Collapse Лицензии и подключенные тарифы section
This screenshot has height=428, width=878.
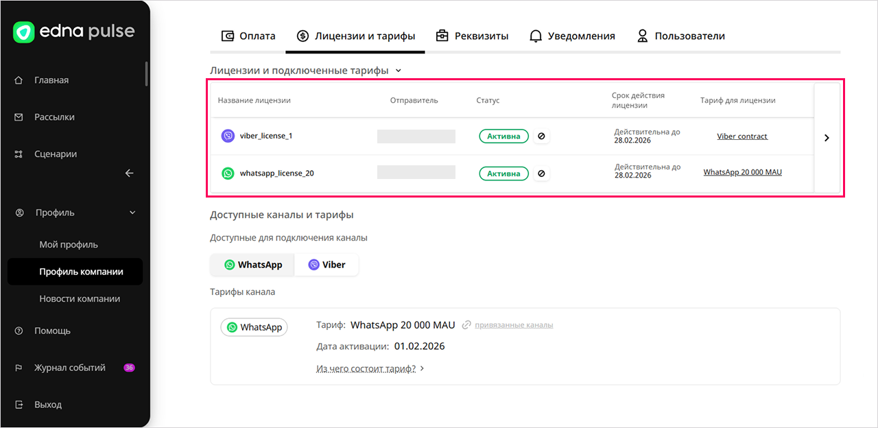point(399,71)
